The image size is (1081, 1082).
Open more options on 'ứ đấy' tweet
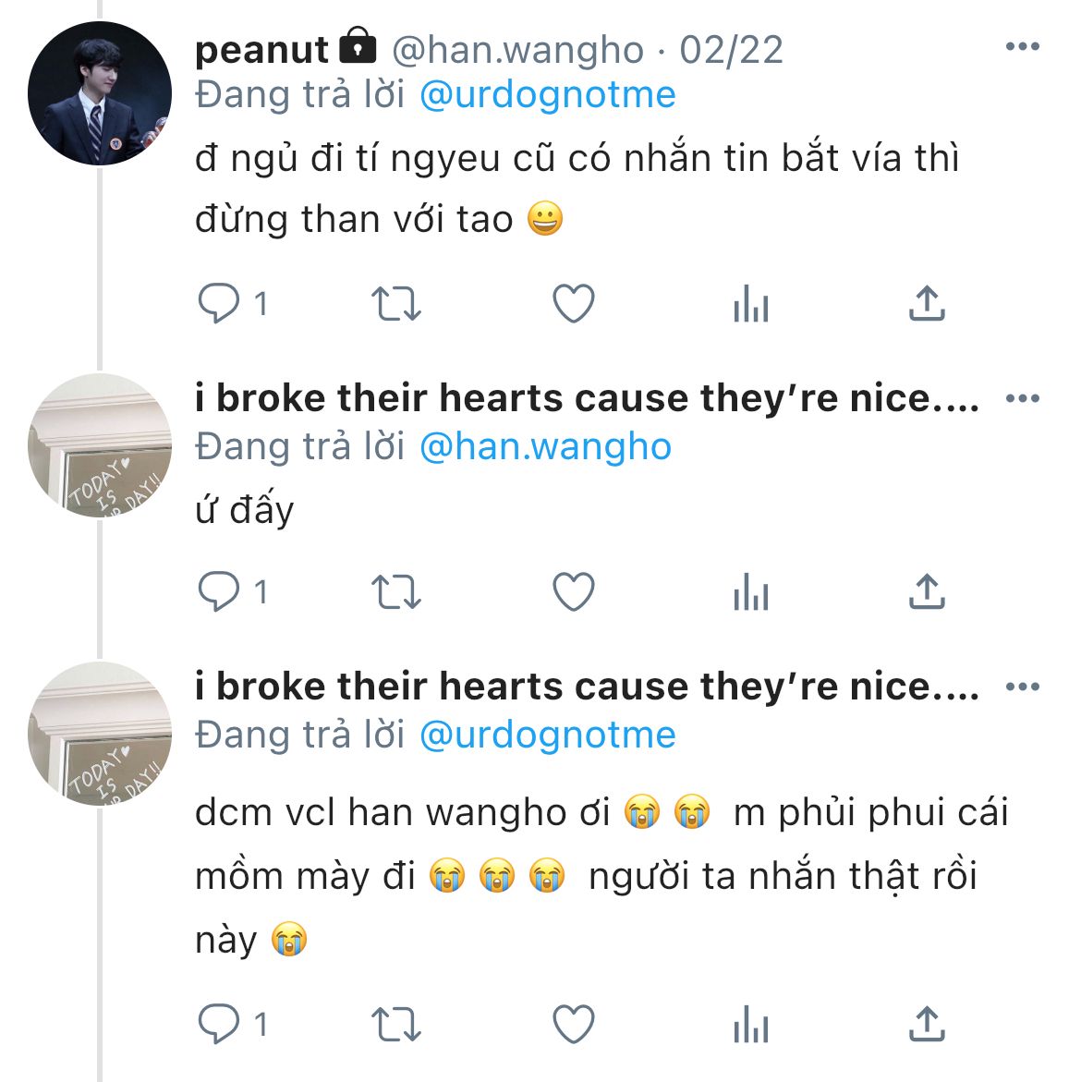1023,398
